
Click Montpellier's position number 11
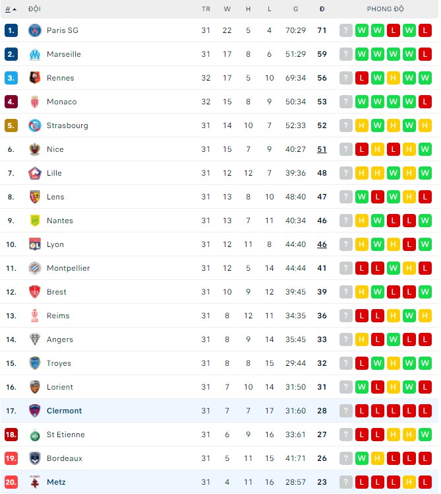11,268
